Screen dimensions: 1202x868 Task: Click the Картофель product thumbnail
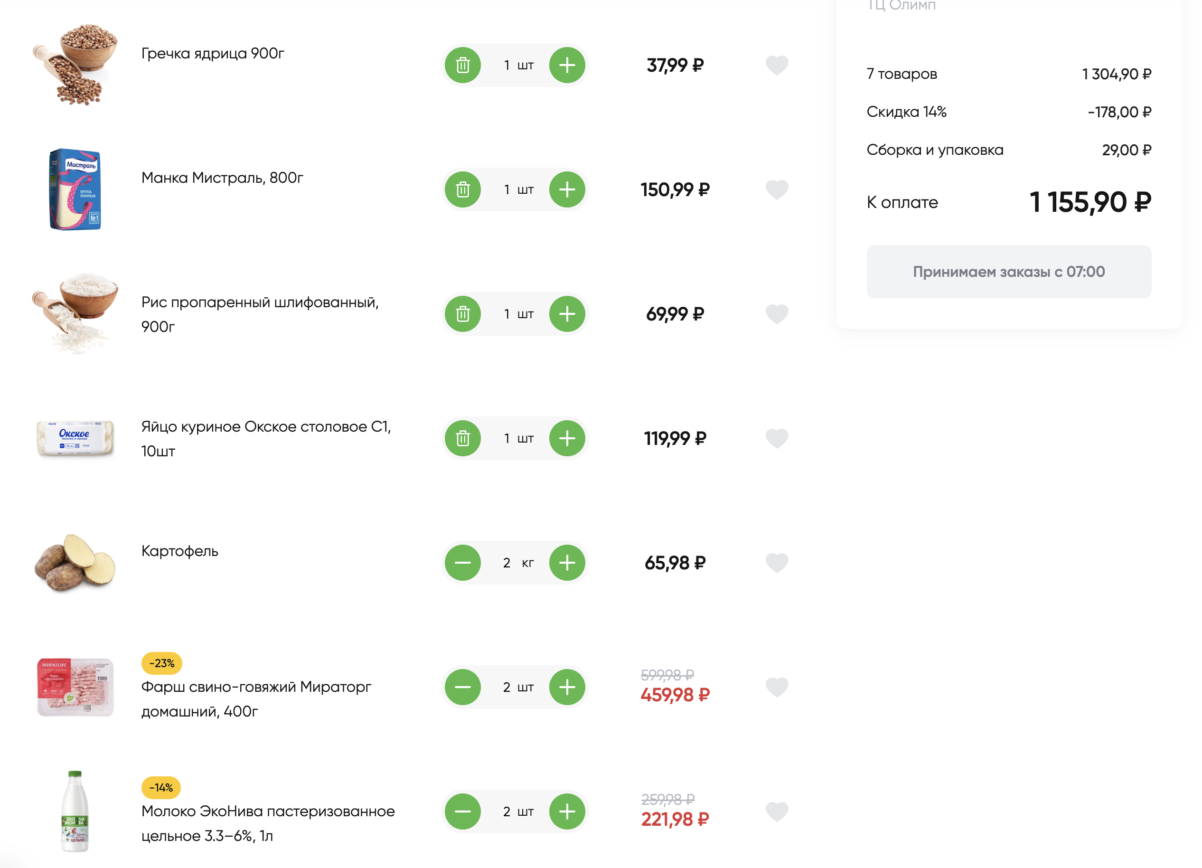(75, 563)
